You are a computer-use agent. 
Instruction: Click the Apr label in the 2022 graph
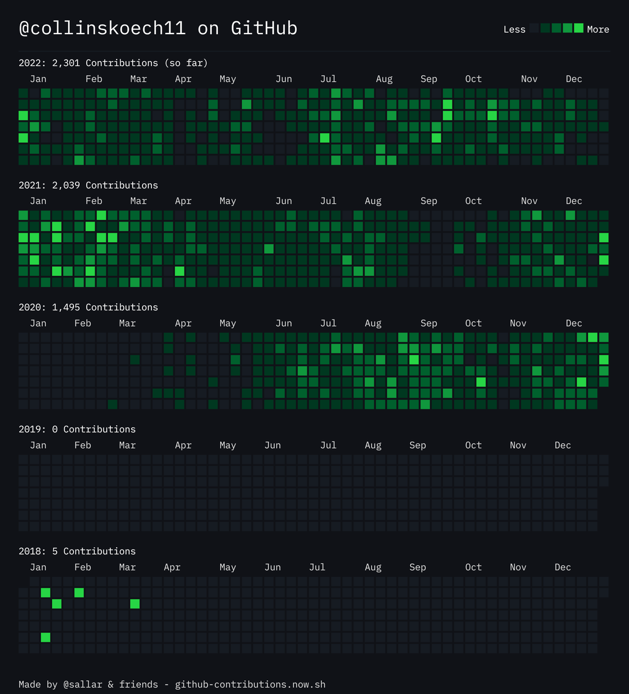click(x=183, y=79)
